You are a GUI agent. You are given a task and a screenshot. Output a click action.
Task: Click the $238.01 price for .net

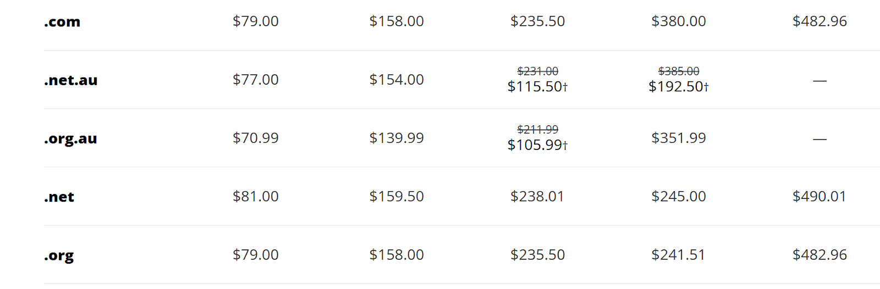click(537, 196)
